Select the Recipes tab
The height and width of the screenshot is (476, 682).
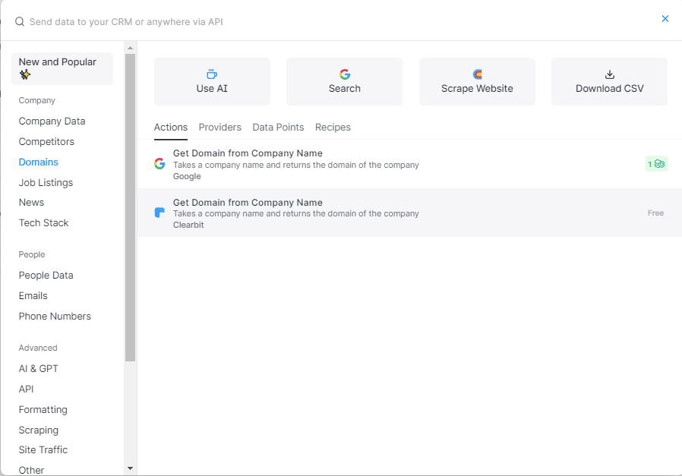pos(333,128)
